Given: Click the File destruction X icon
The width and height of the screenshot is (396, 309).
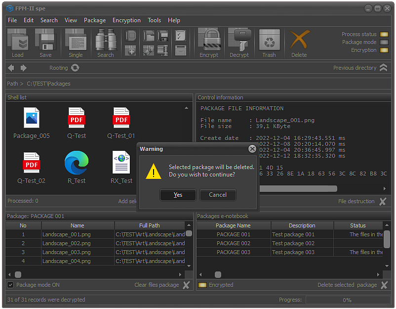Looking at the screenshot, I should [383, 201].
